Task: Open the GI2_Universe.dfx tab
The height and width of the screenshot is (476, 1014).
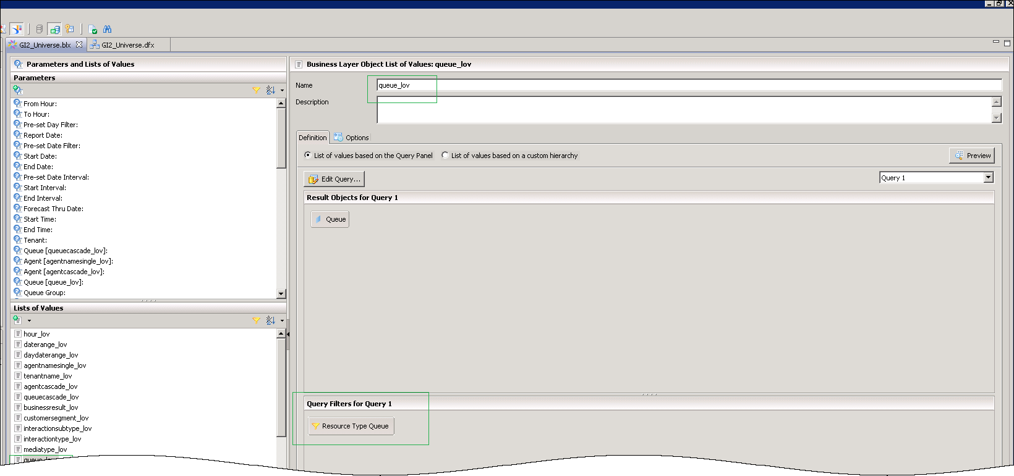Action: pos(127,45)
